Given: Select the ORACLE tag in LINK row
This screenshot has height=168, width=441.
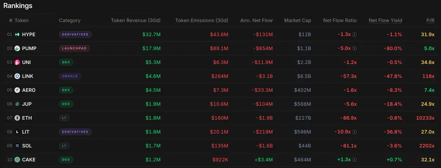Looking at the screenshot, I should pos(70,76).
